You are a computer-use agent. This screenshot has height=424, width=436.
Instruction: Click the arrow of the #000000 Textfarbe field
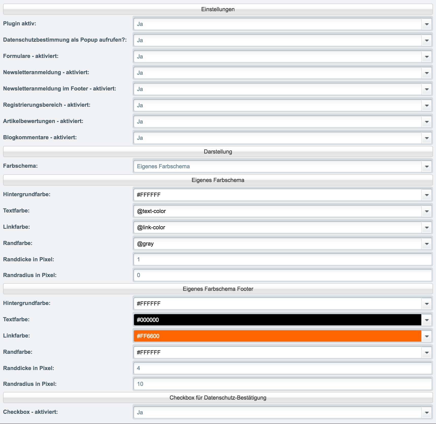[427, 320]
